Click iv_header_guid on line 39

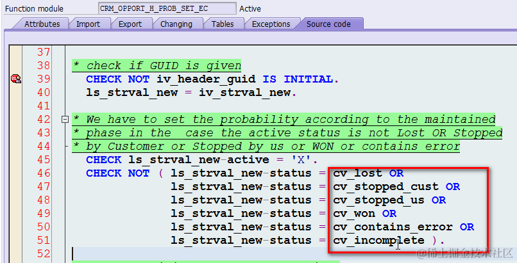pos(206,79)
